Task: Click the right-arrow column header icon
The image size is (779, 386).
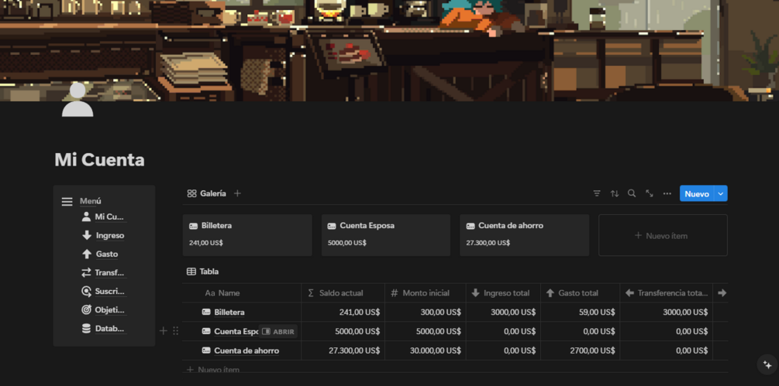Action: 722,293
